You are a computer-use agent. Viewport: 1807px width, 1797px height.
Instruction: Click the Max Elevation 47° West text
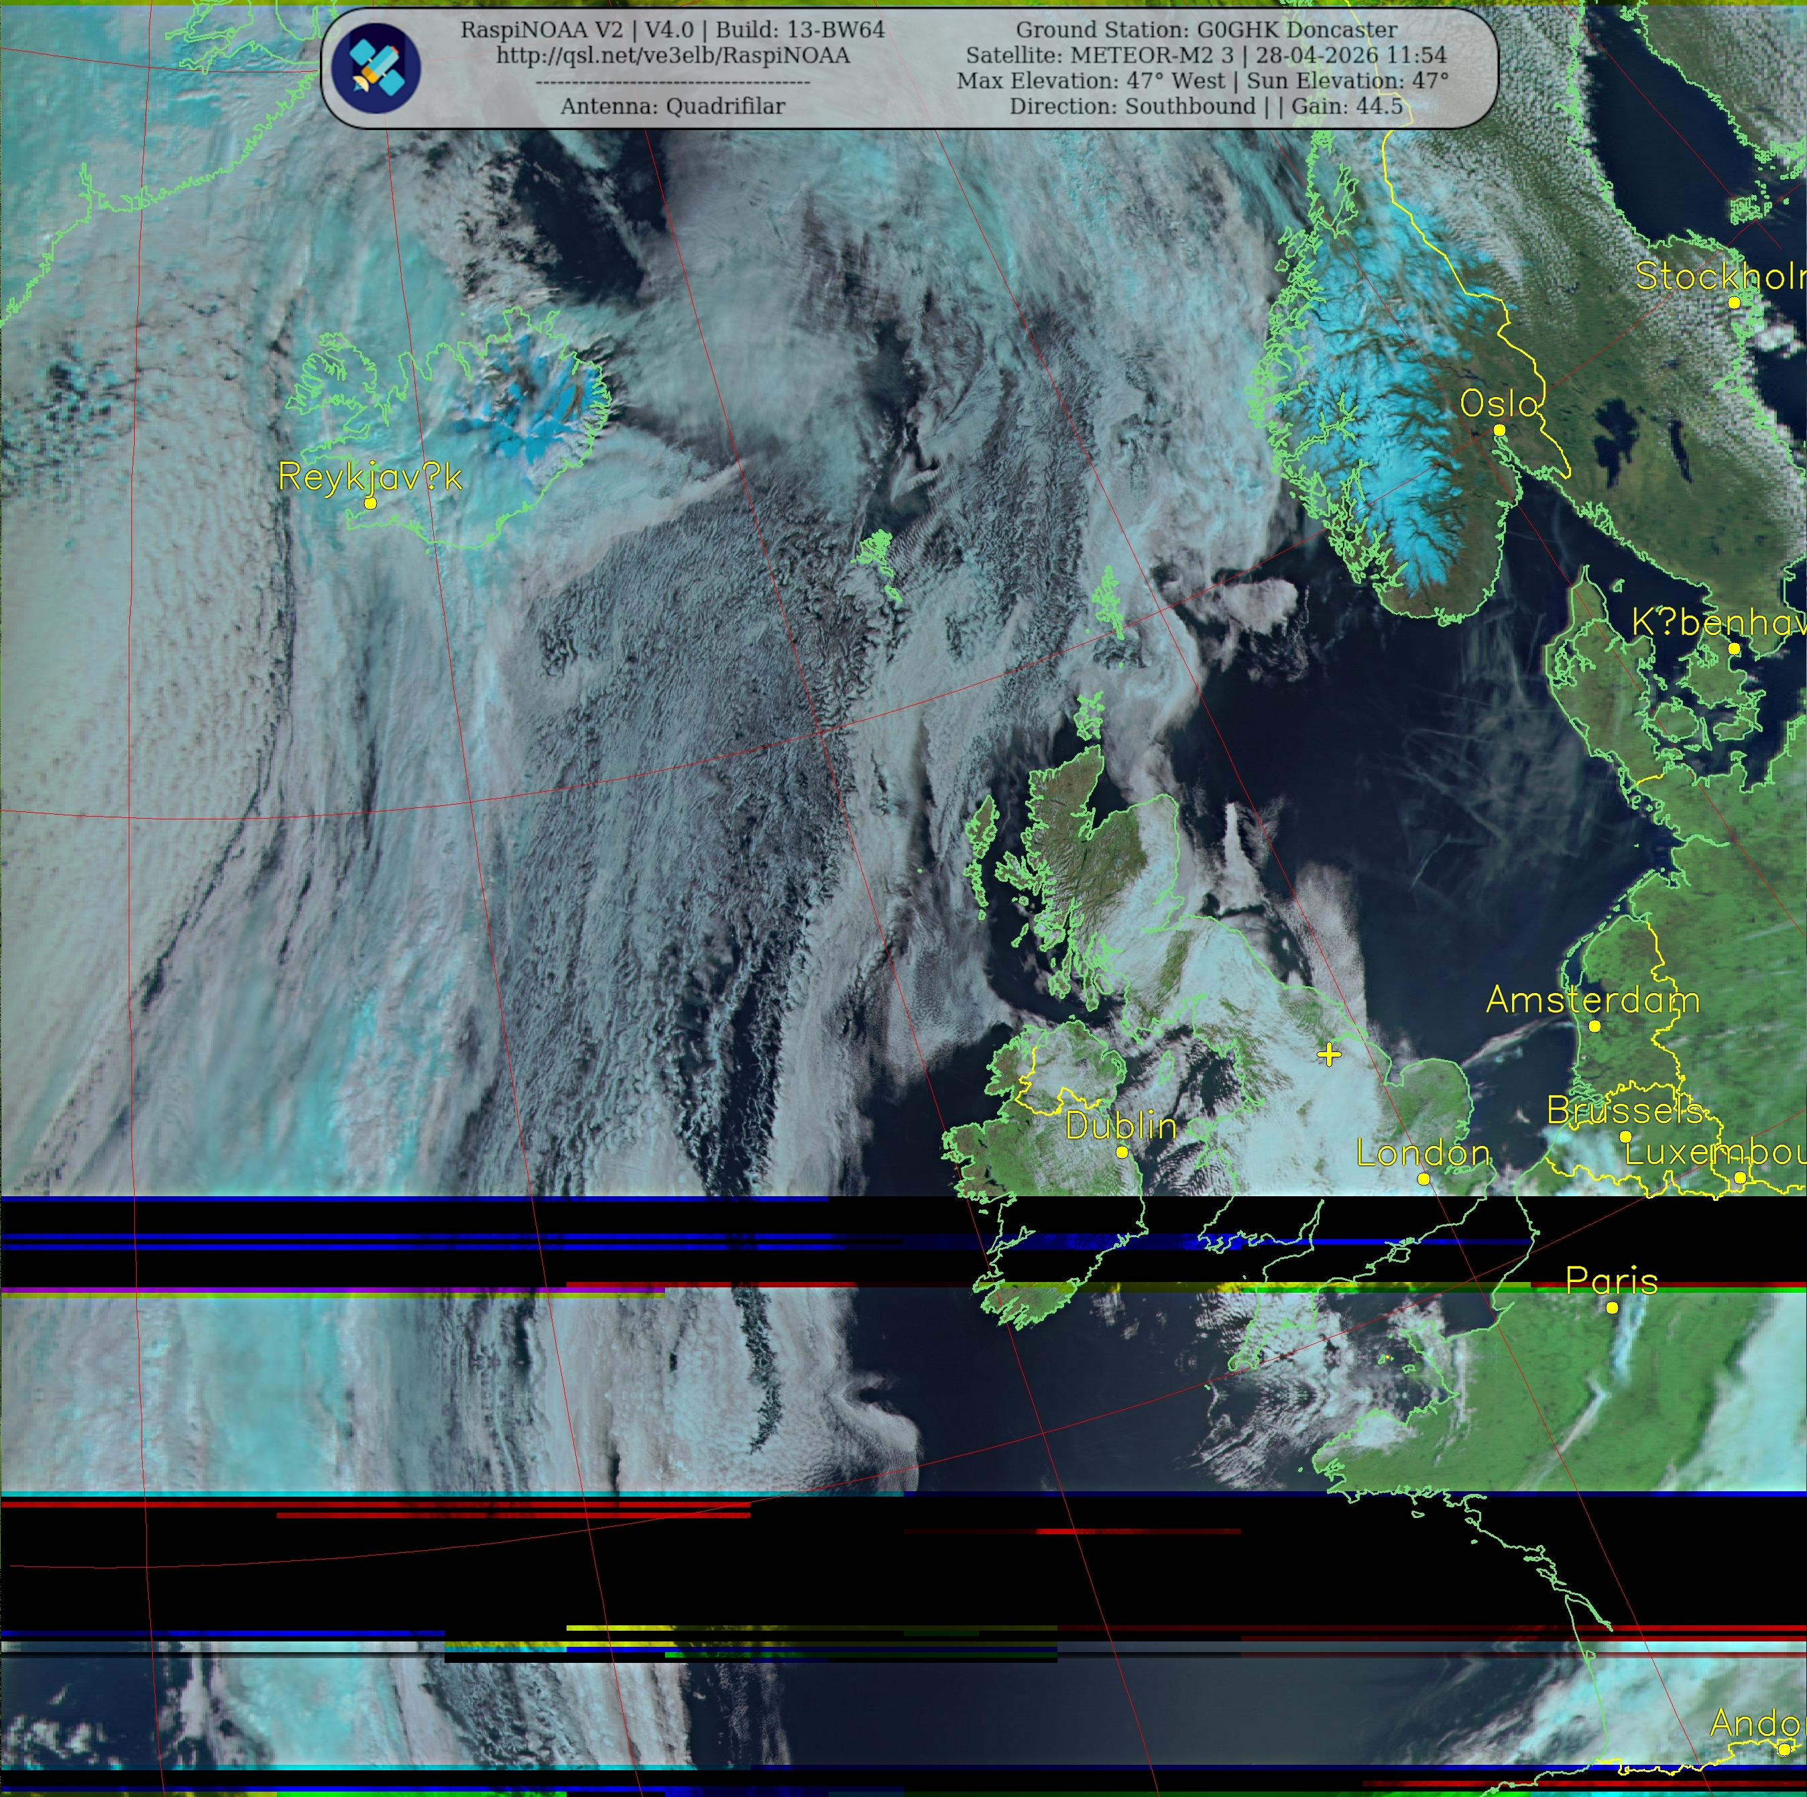point(1090,80)
